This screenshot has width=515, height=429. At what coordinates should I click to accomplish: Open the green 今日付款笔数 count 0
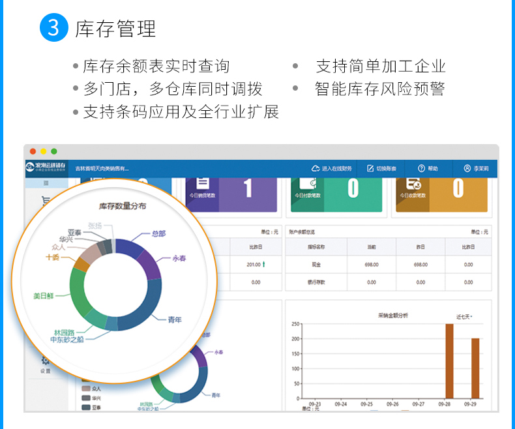point(353,188)
